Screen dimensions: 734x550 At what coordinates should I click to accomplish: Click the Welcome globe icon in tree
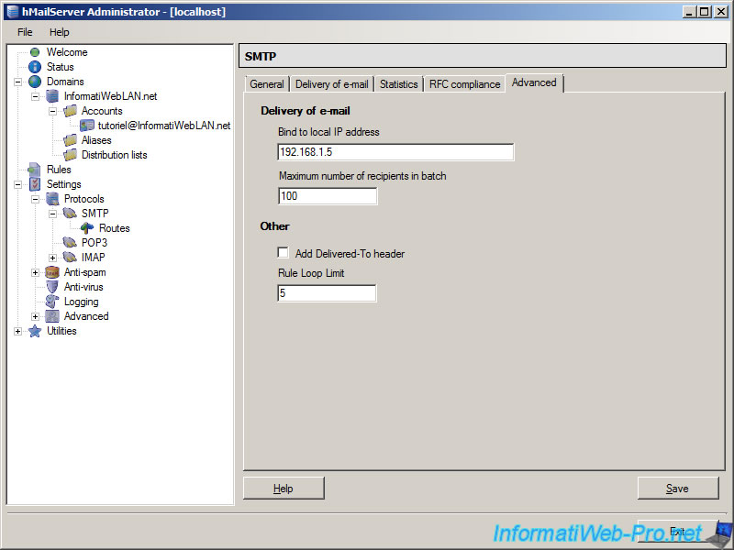coord(35,52)
